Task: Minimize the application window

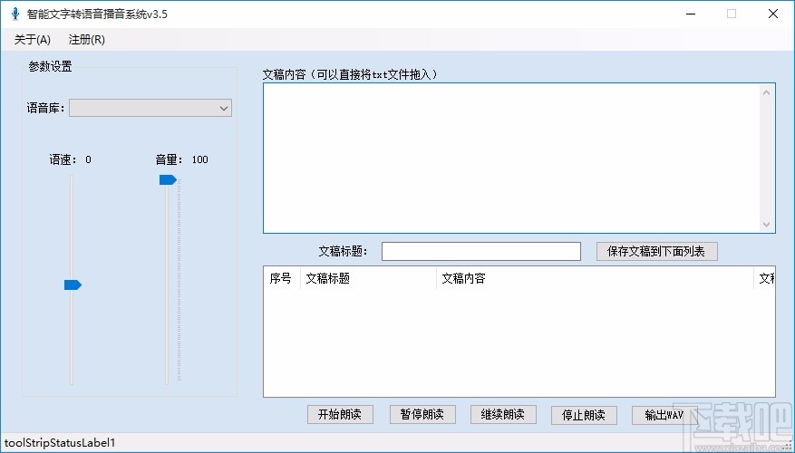Action: 691,14
